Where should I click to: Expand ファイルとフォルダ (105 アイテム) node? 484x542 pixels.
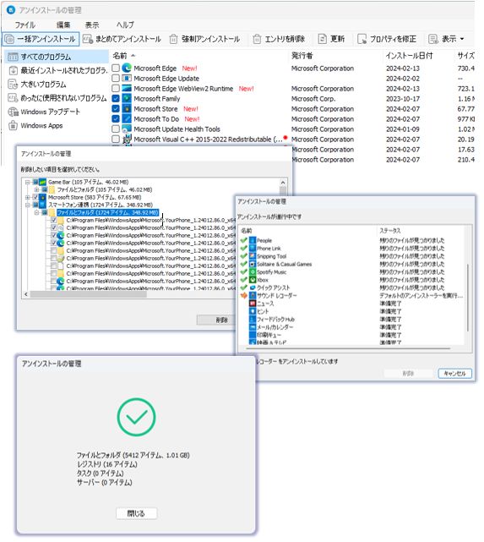coord(36,189)
